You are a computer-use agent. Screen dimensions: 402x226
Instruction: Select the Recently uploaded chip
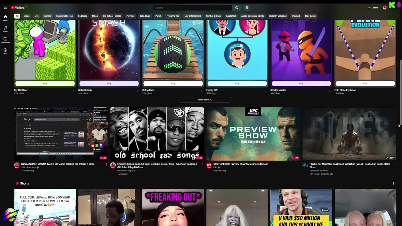pos(278,16)
